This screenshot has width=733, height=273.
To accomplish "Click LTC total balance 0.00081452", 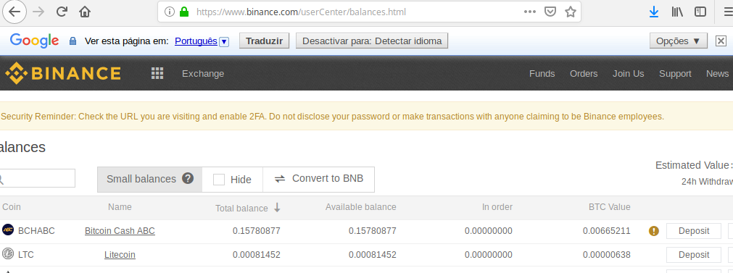I will [x=257, y=255].
